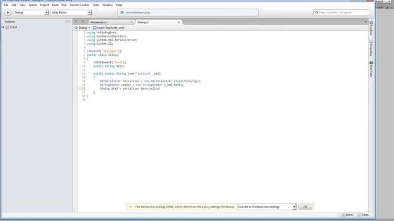Navigate to next tab with right arrow

tap(82, 21)
